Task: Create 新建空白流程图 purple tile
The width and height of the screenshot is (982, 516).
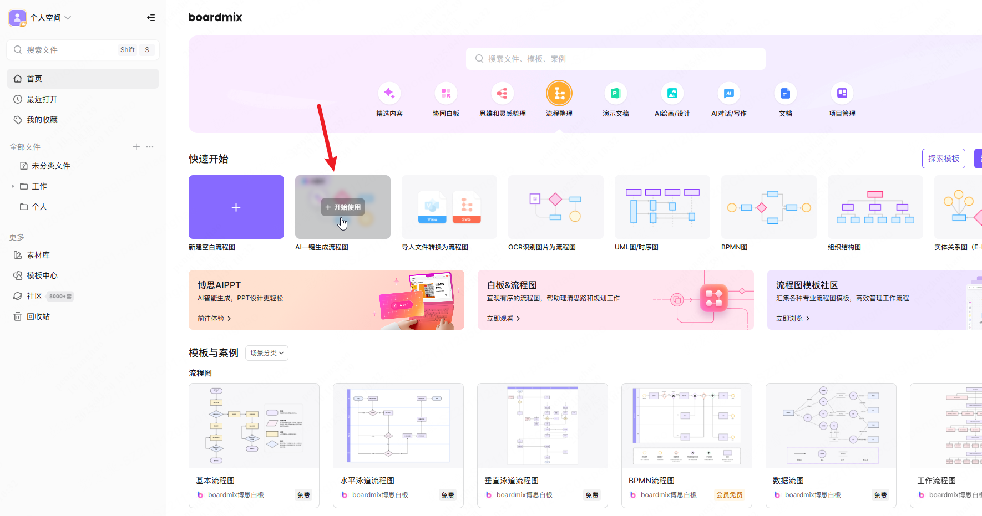Action: 236,207
